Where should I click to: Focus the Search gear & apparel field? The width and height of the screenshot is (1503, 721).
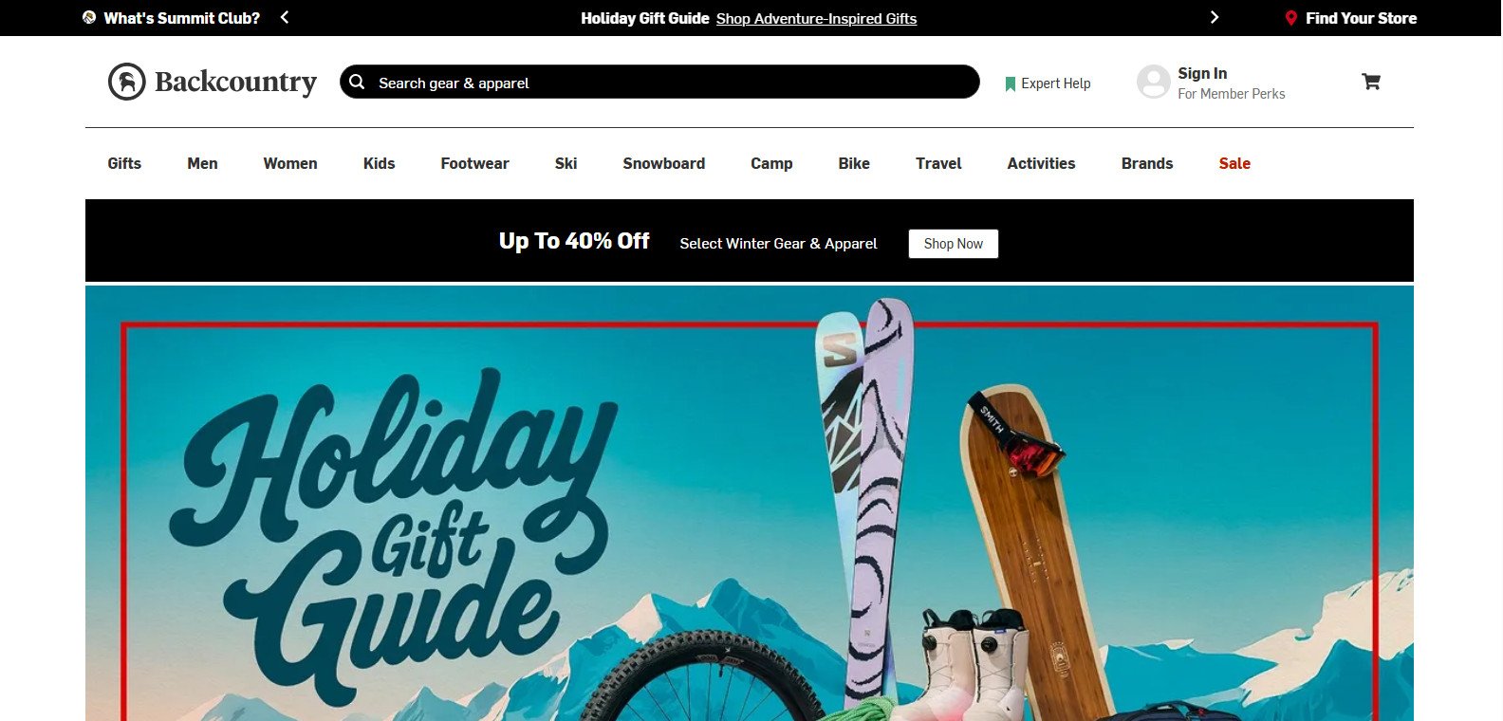click(x=659, y=82)
